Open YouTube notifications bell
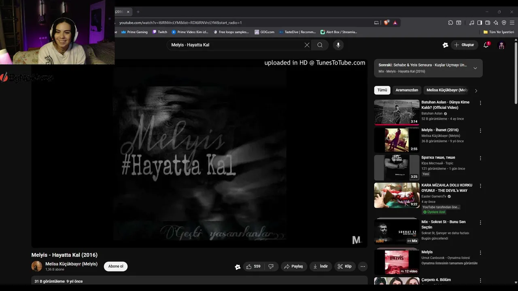 click(x=486, y=45)
